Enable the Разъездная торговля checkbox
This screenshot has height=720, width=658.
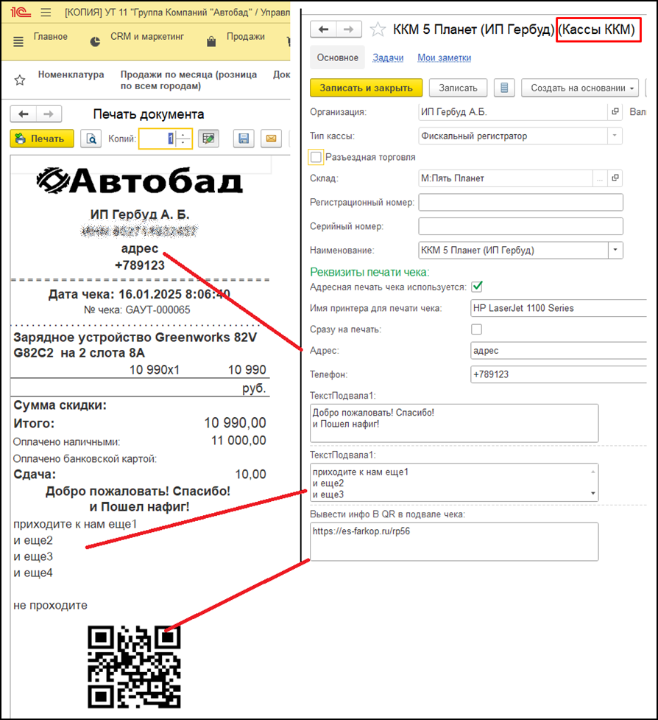point(316,157)
